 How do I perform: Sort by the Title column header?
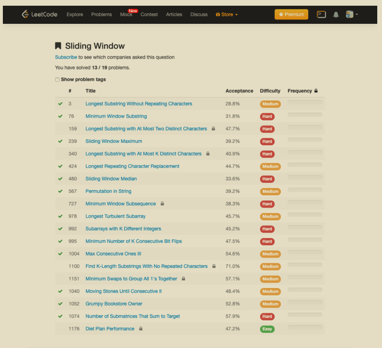(90, 91)
